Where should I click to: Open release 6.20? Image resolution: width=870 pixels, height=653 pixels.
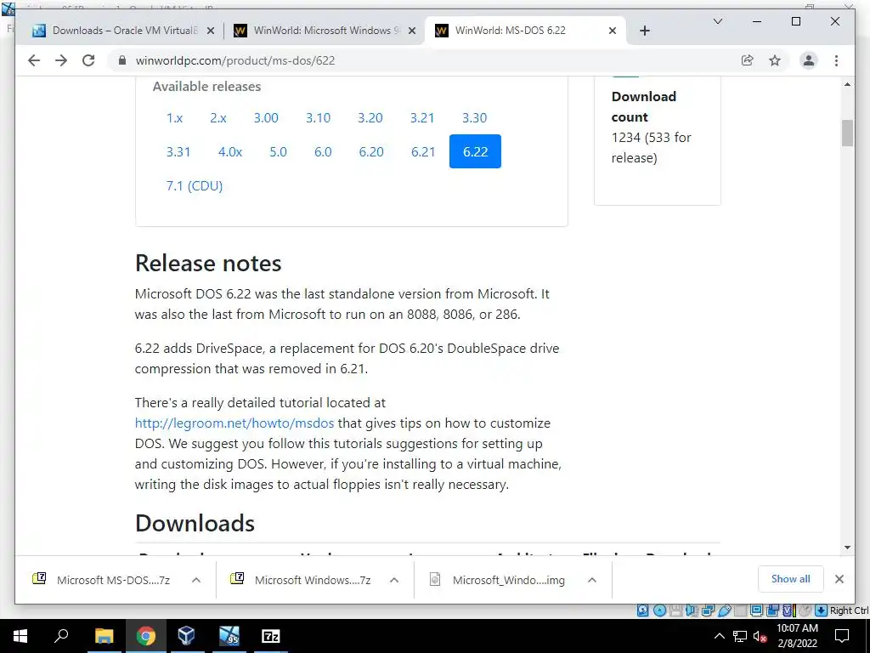[371, 151]
